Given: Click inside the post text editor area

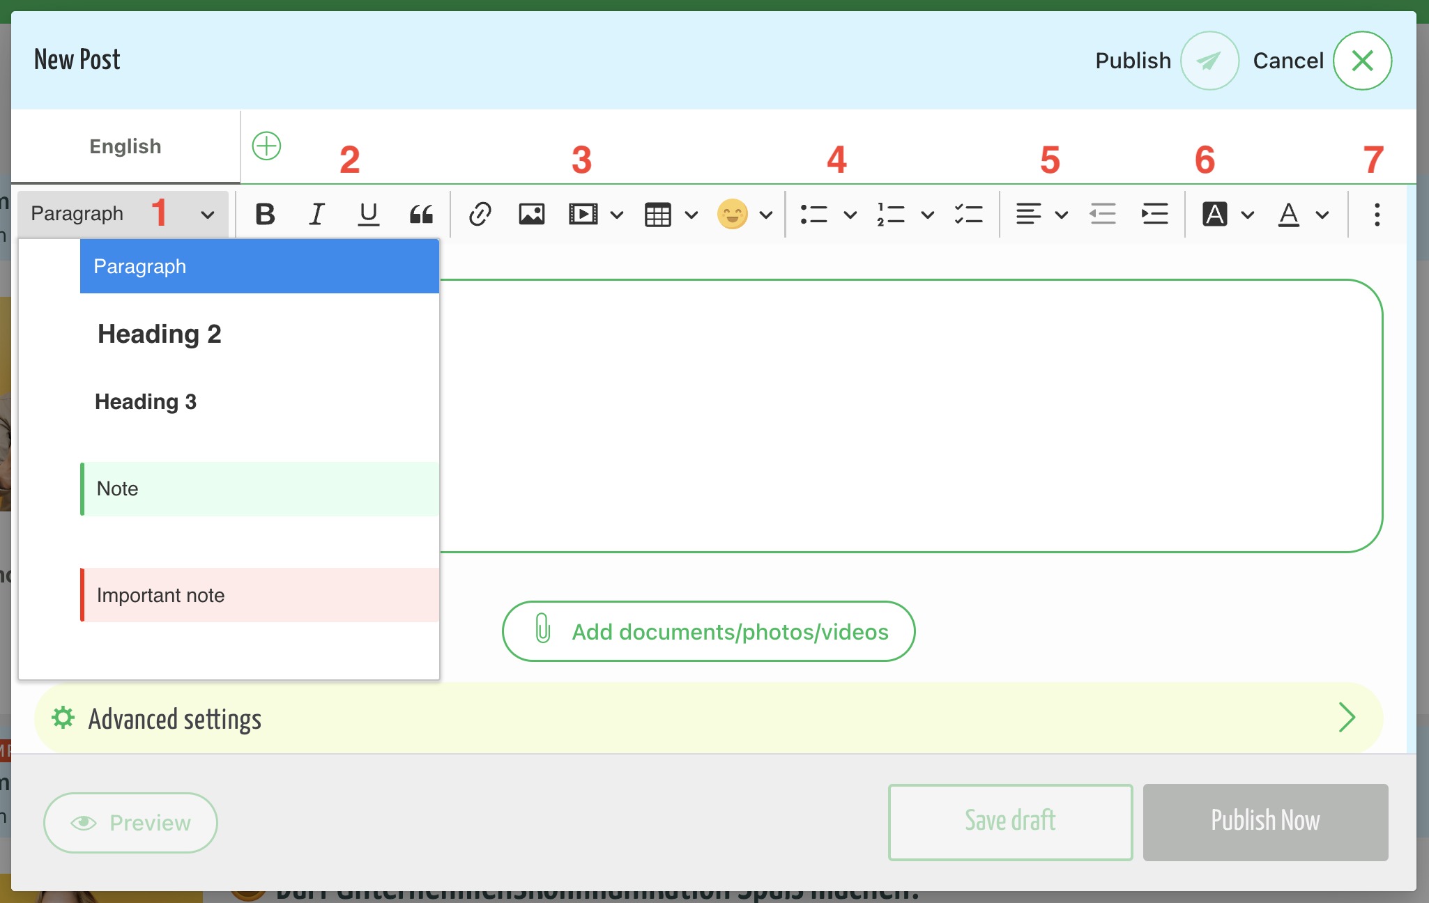Looking at the screenshot, I should click(x=906, y=416).
